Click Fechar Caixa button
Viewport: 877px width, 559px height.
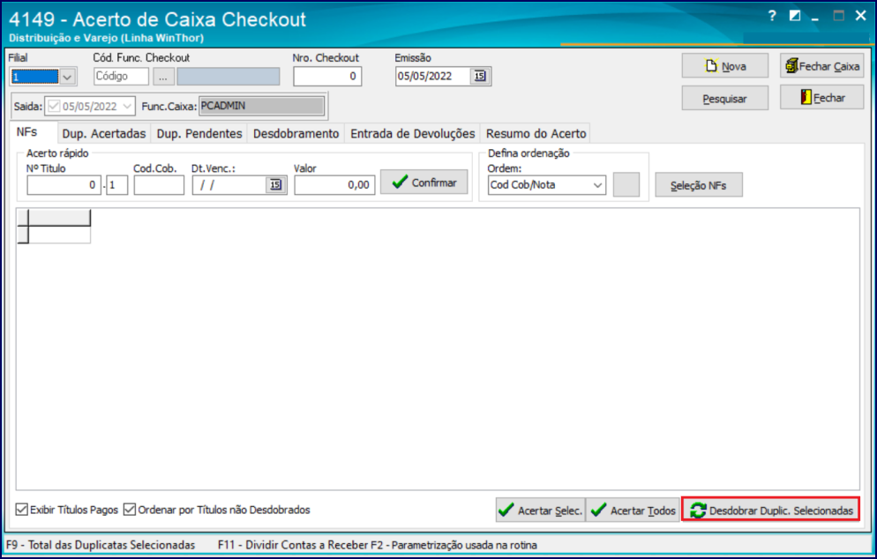[x=822, y=66]
